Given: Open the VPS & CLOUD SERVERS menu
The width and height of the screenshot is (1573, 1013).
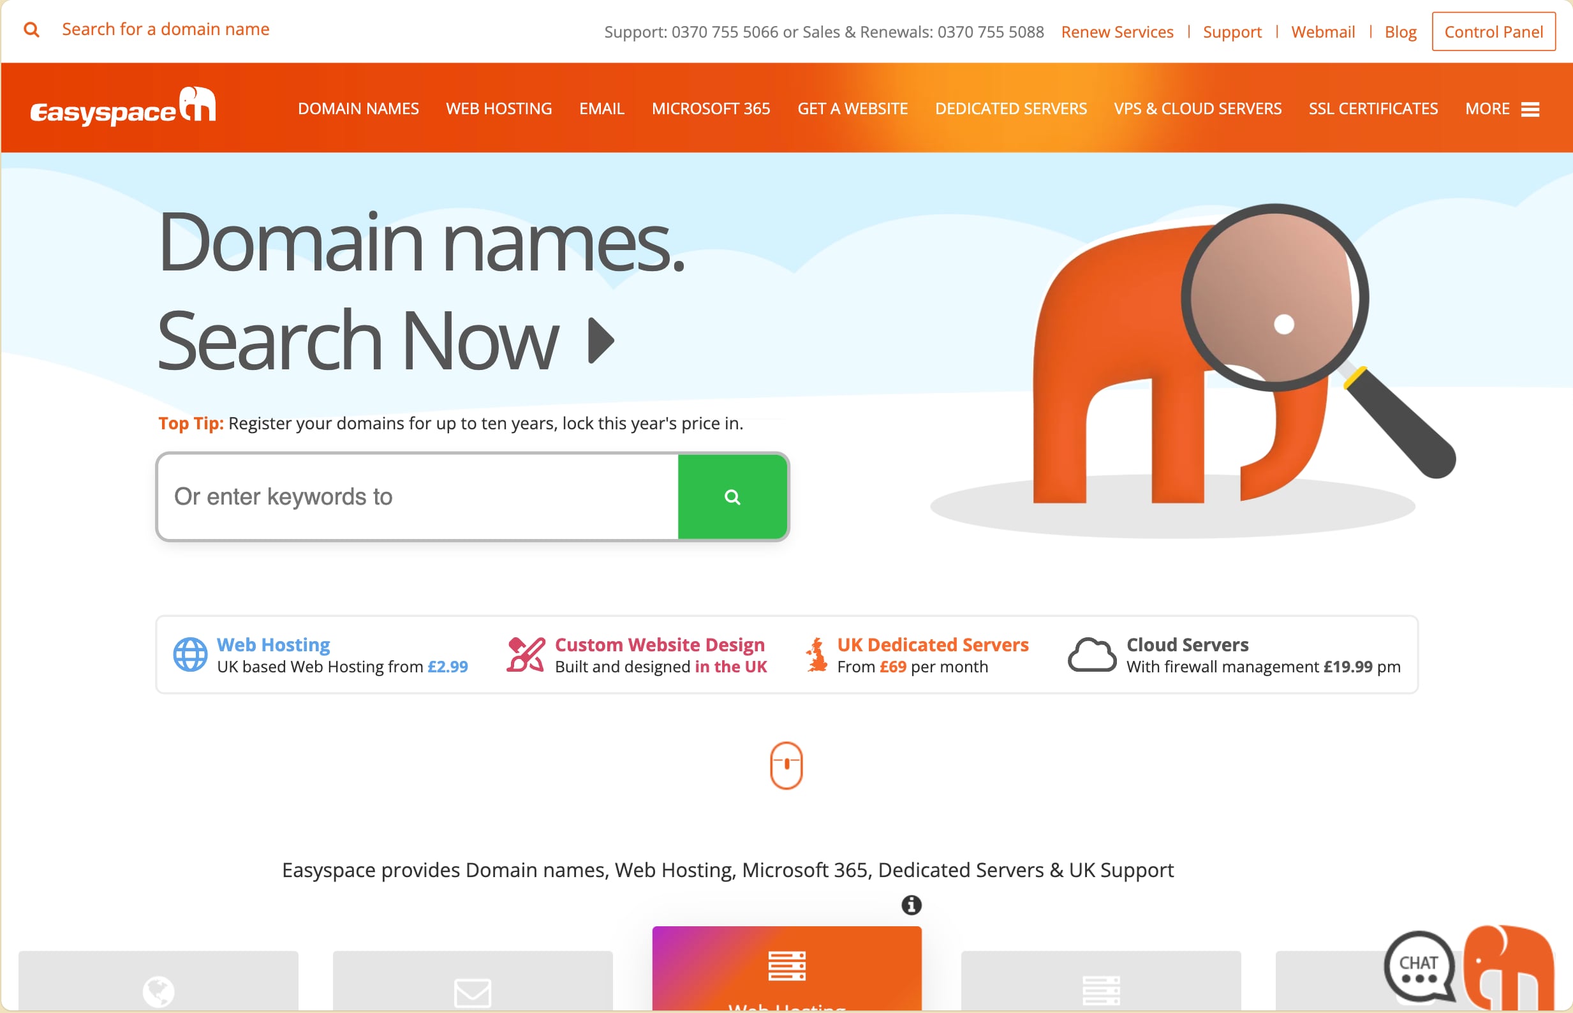Looking at the screenshot, I should tap(1197, 108).
